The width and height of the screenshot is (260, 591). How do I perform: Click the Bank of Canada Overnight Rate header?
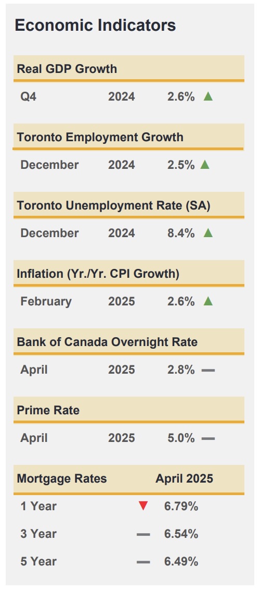click(107, 342)
